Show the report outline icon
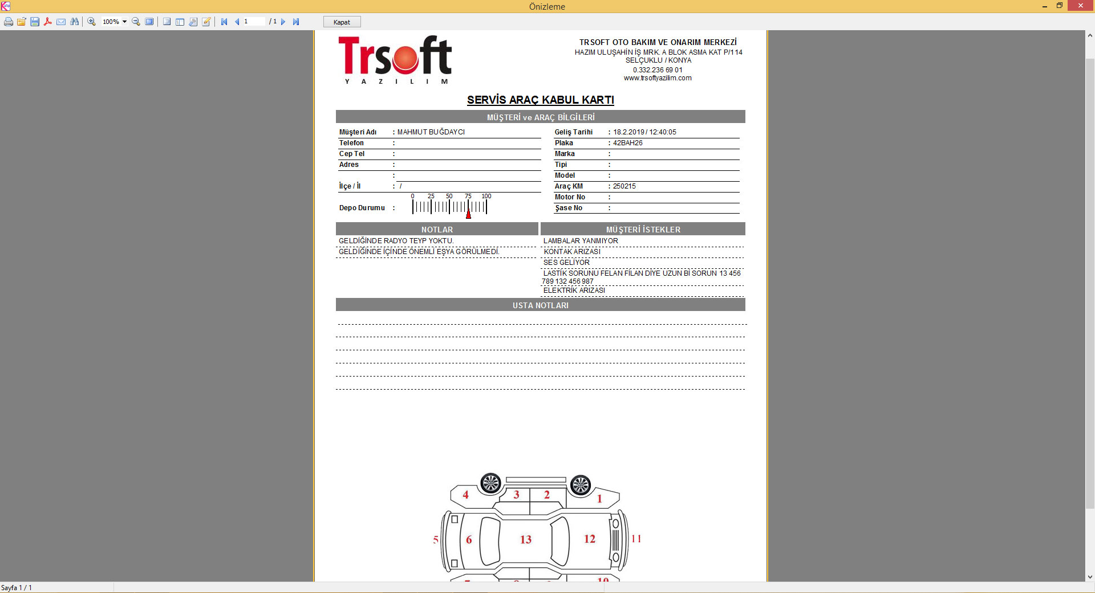Viewport: 1095px width, 593px height. tap(167, 22)
